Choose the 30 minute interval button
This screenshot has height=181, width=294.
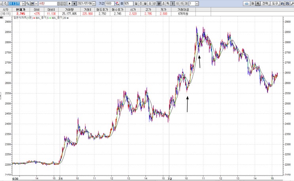tap(186, 4)
